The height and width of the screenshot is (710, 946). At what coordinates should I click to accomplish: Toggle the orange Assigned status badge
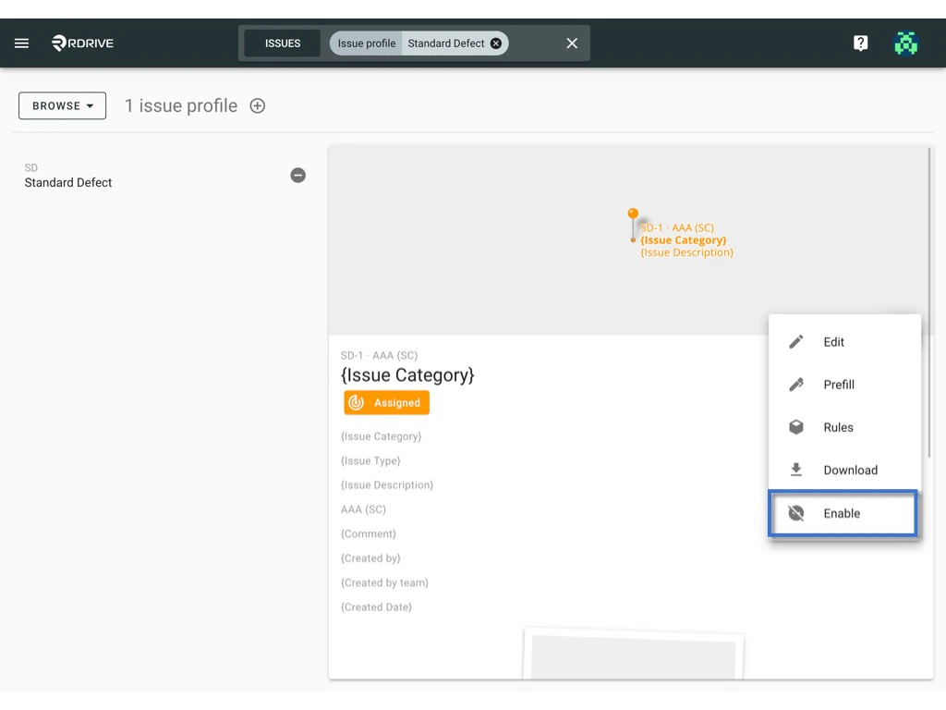coord(386,402)
